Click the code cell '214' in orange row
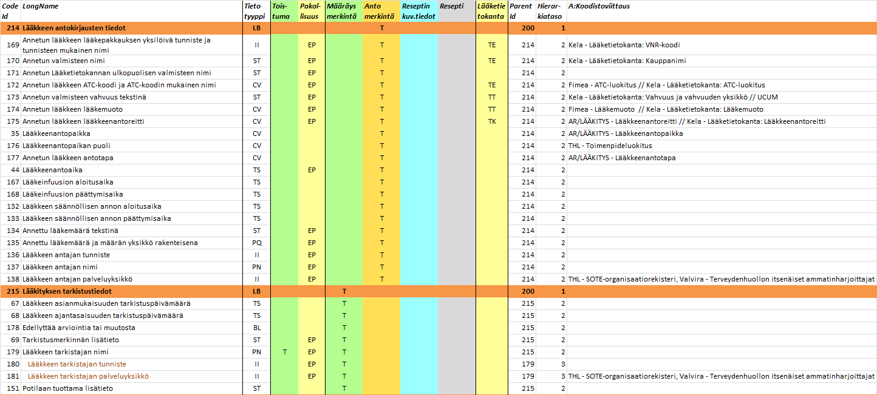This screenshot has height=395, width=877. point(10,28)
